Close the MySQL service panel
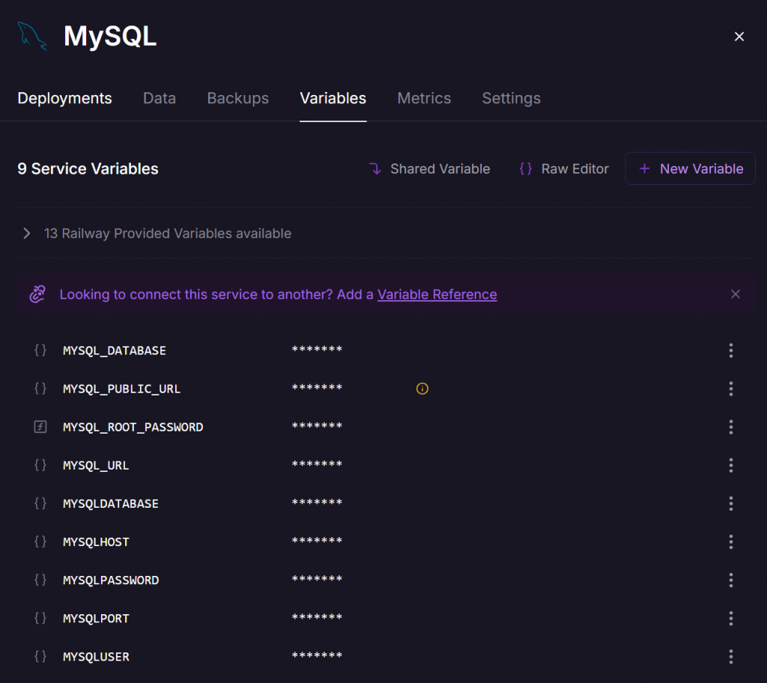Viewport: 767px width, 683px height. pyautogui.click(x=739, y=37)
